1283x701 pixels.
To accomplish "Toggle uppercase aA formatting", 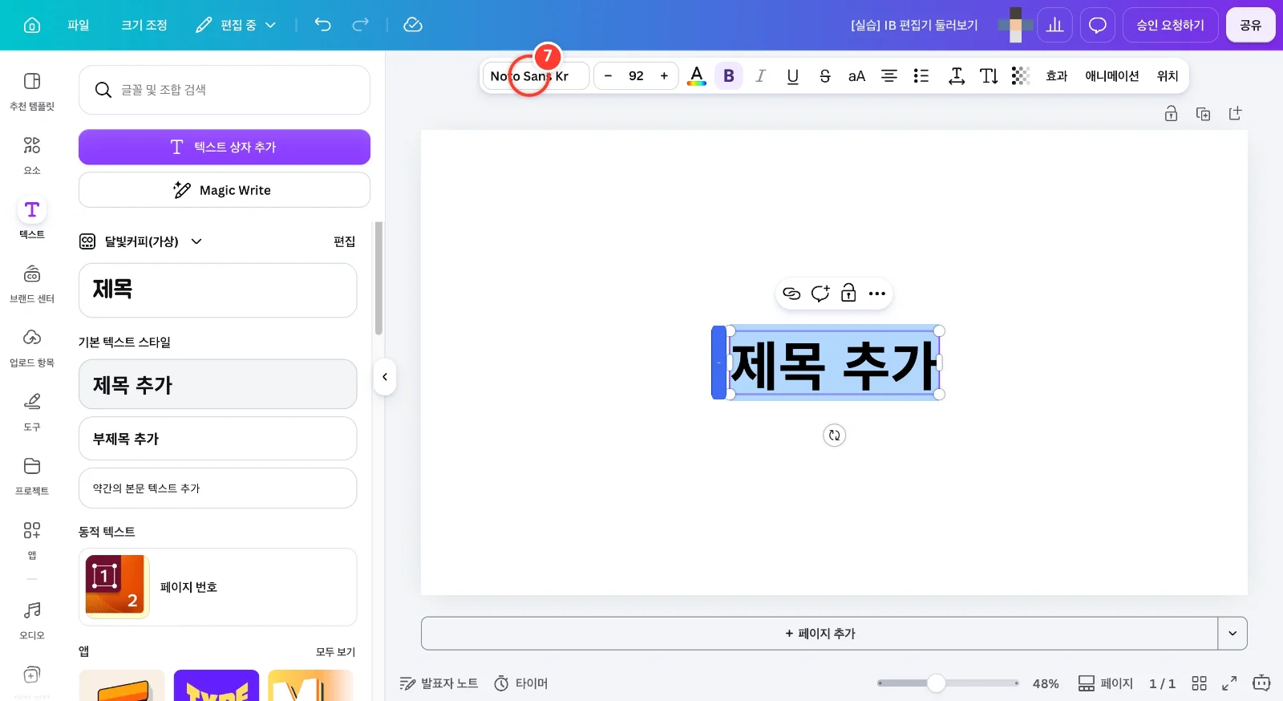I will pos(856,76).
